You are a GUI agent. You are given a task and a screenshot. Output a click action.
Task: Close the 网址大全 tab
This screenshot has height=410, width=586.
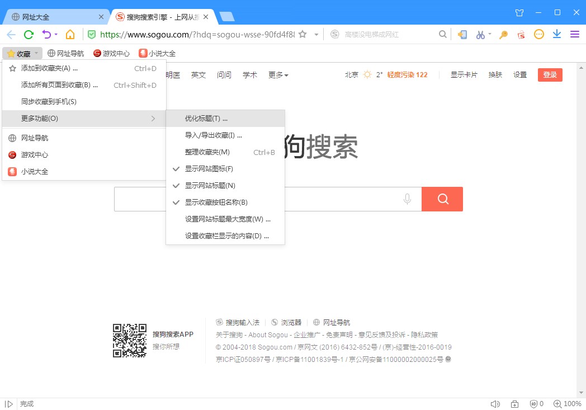[101, 17]
